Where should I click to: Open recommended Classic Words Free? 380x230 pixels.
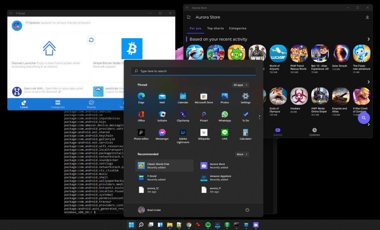click(164, 166)
